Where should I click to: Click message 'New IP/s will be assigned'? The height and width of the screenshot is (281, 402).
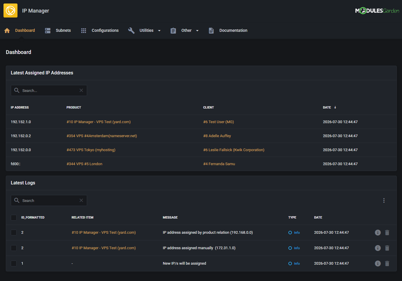pyautogui.click(x=184, y=263)
